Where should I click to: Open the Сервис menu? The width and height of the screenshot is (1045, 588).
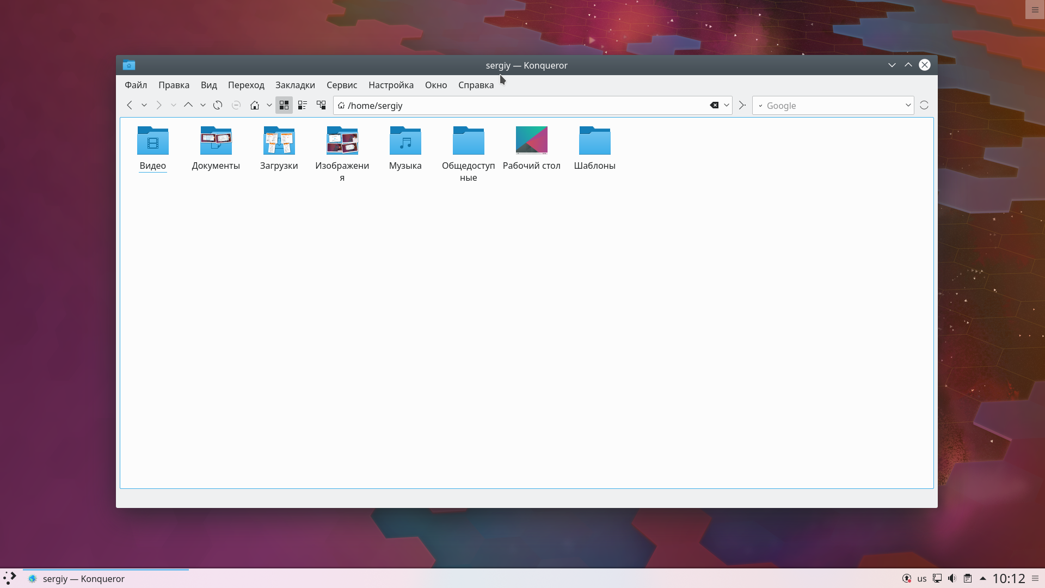pyautogui.click(x=342, y=85)
